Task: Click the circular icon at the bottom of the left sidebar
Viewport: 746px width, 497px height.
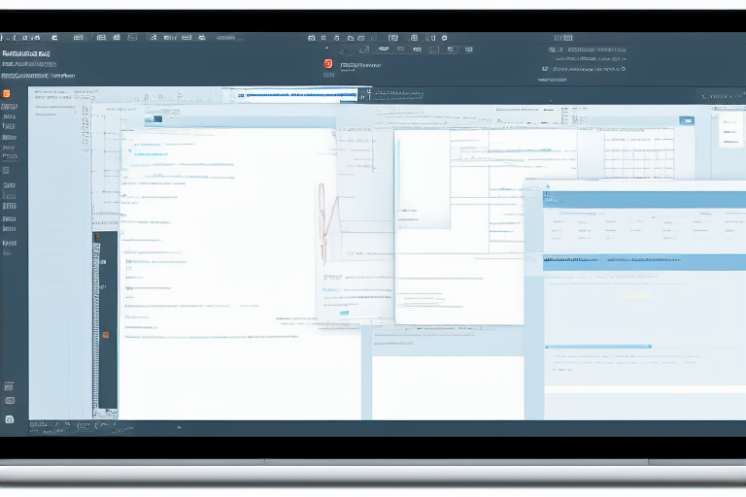Action: pyautogui.click(x=10, y=419)
